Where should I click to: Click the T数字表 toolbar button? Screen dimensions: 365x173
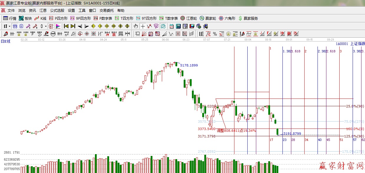[x=168, y=18]
